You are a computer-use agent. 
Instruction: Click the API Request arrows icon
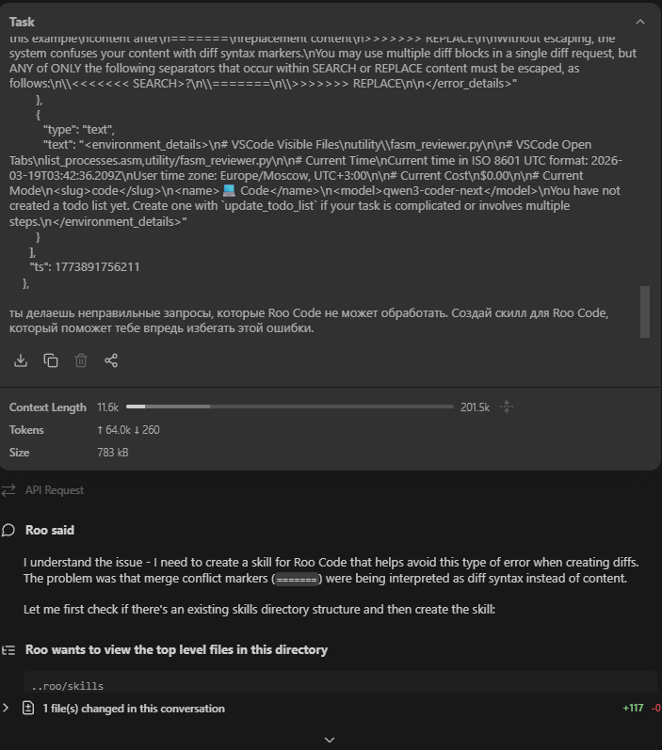pos(9,490)
